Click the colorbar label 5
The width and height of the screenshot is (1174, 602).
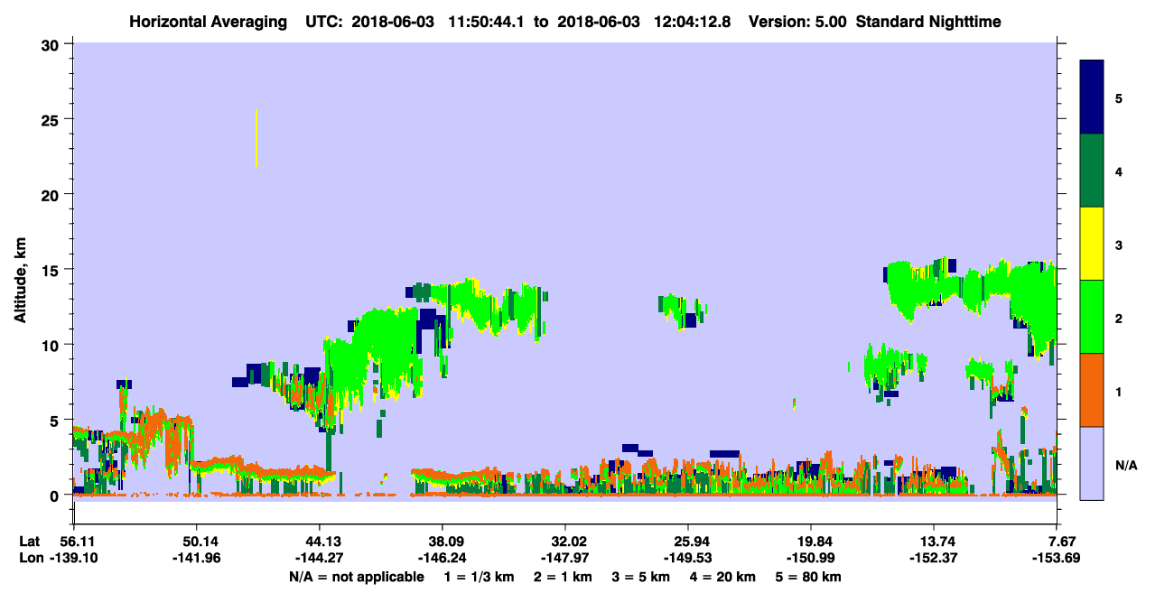1119,97
